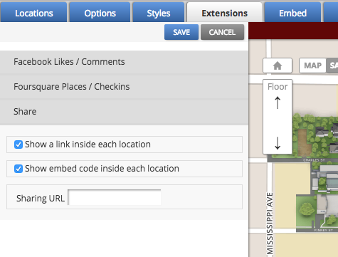Click the Mississippi Ave street label
Screen dimensions: 338x257
tap(270, 224)
